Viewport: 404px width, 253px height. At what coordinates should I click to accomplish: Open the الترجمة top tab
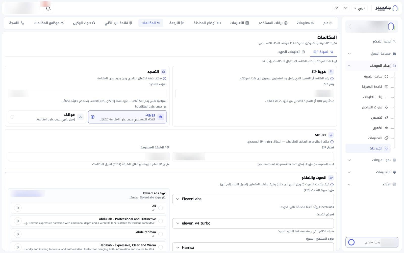point(177,23)
